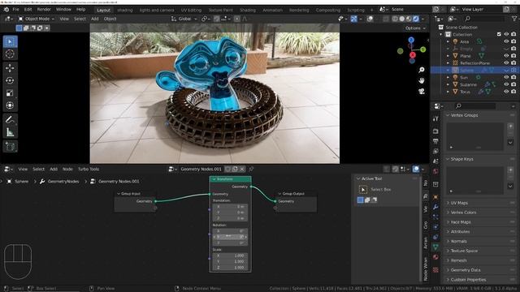Screen dimensions: 520x292
Task: Activate the 3D Cursor tool
Action: (10, 54)
